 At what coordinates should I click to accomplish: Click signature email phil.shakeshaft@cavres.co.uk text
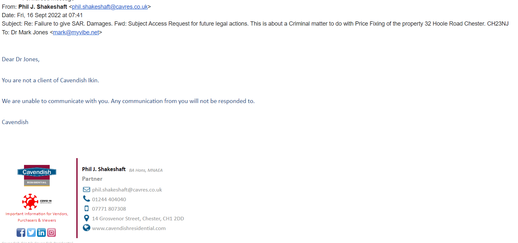(x=127, y=190)
